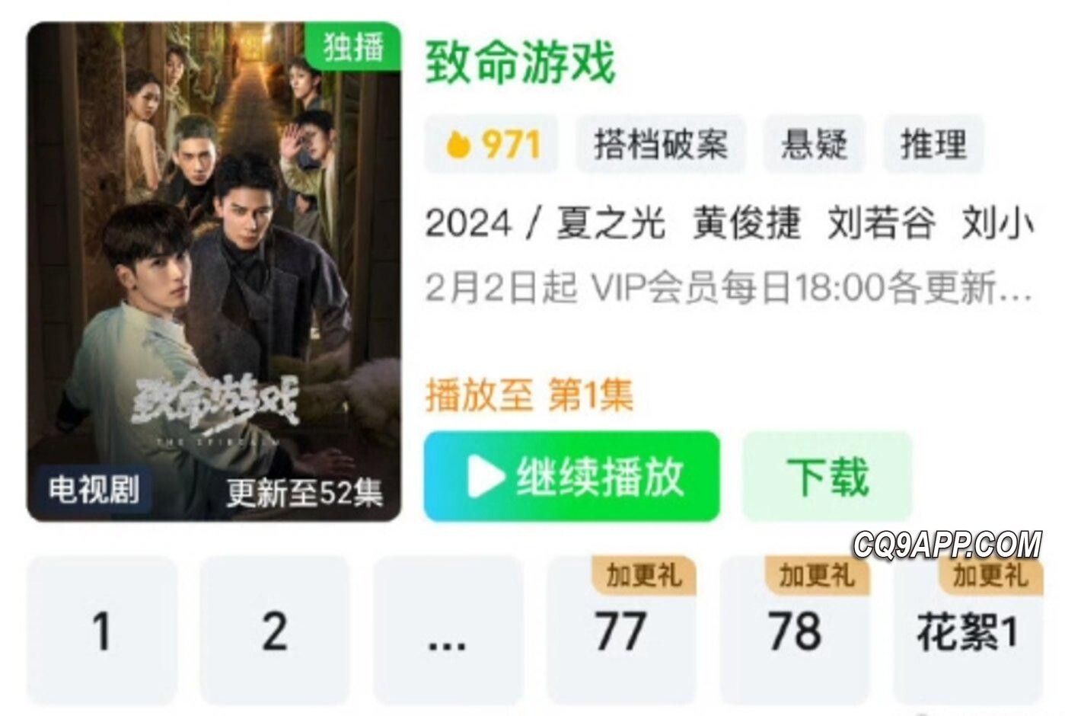The height and width of the screenshot is (716, 1065).
Task: Expand the truncated VIP update schedule text
Action: pos(729,289)
